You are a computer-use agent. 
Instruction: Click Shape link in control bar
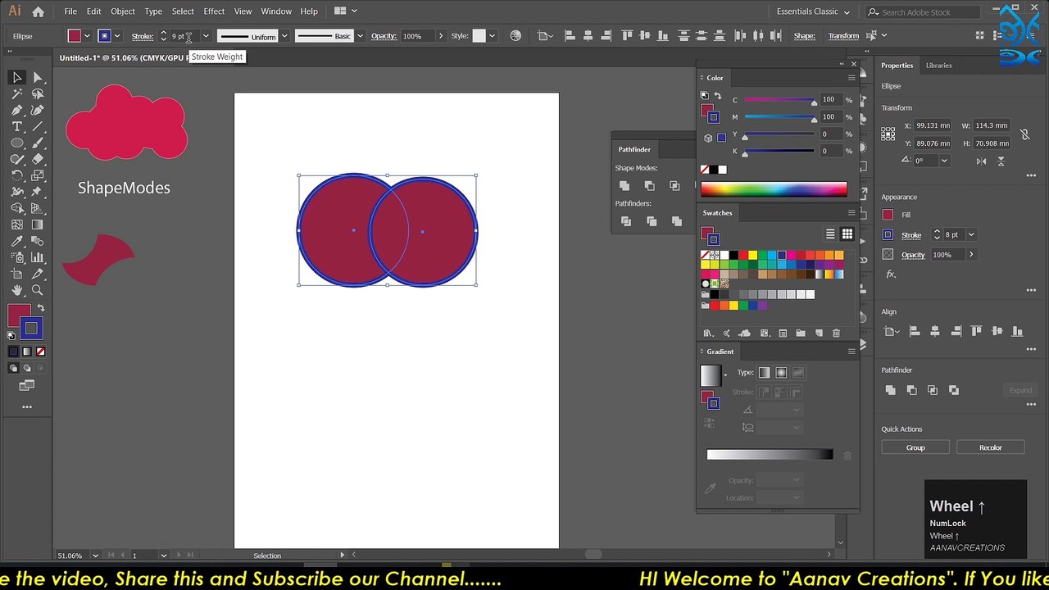(x=804, y=36)
